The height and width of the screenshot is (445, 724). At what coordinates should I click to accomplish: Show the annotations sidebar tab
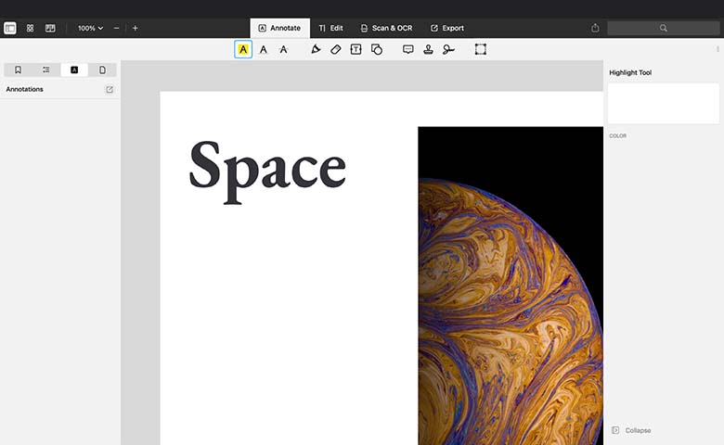click(74, 70)
